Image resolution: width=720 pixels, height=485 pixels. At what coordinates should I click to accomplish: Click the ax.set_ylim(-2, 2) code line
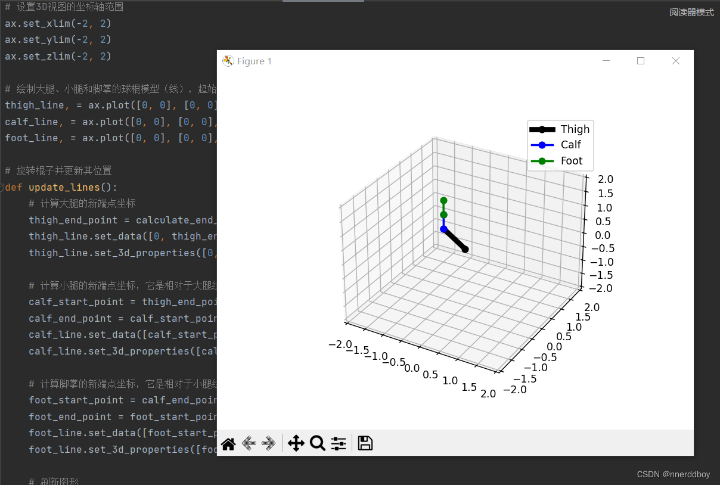pos(58,40)
